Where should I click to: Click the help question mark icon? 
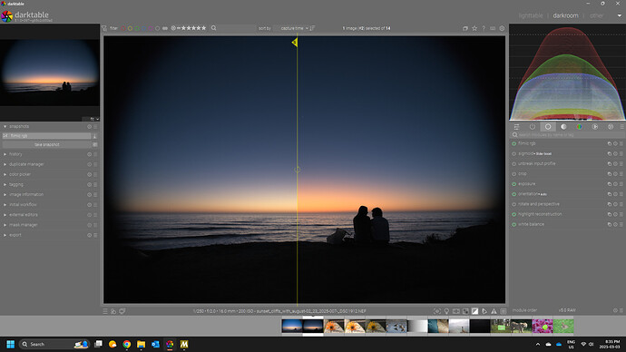[484, 28]
